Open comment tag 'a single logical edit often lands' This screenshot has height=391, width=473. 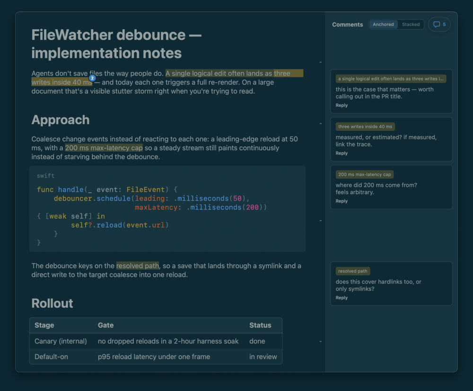pyautogui.click(x=391, y=79)
